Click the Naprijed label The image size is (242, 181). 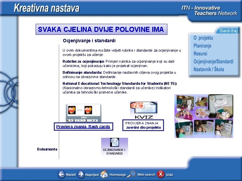[92, 175]
